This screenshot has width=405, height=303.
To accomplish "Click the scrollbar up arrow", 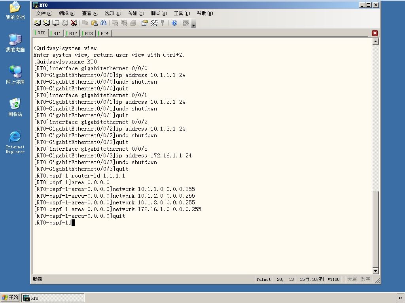I will 376,41.
